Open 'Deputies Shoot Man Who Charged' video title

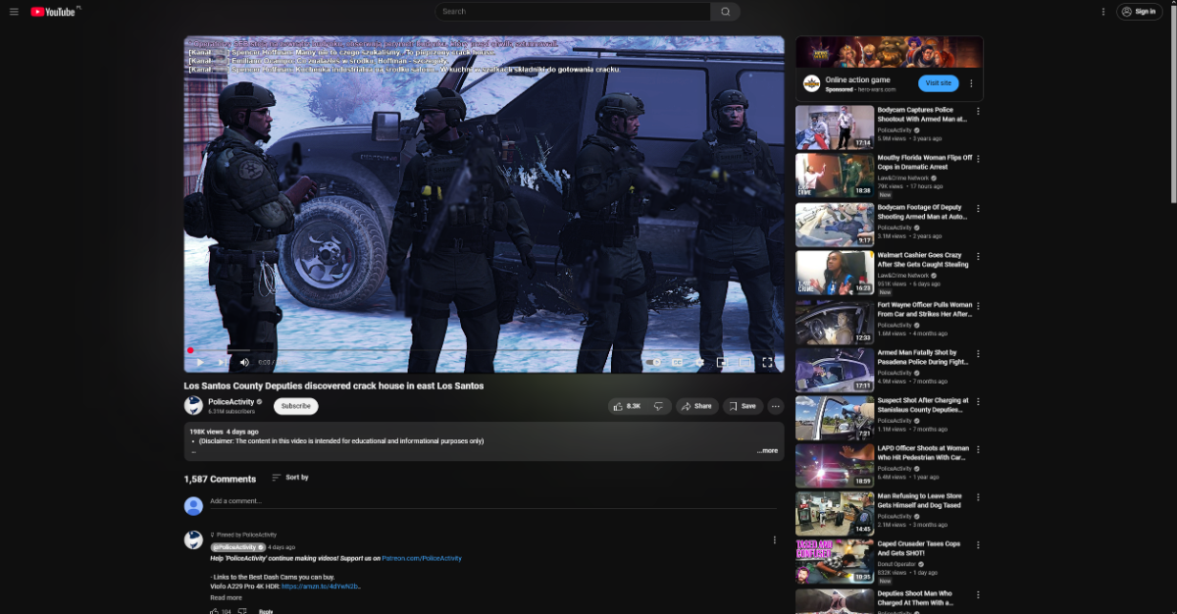[915, 598]
